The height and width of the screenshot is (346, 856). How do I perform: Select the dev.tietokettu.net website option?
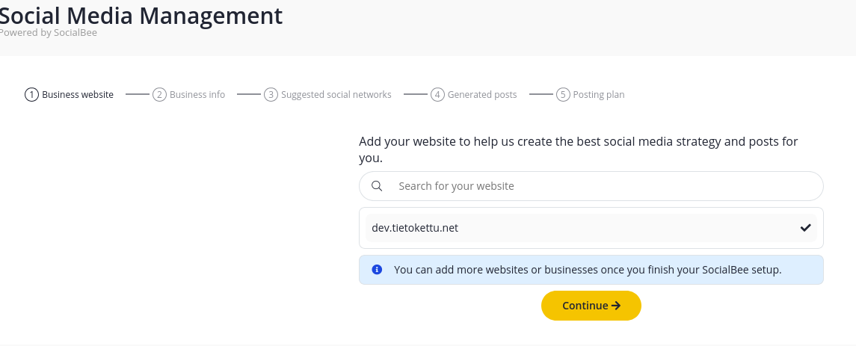[591, 228]
